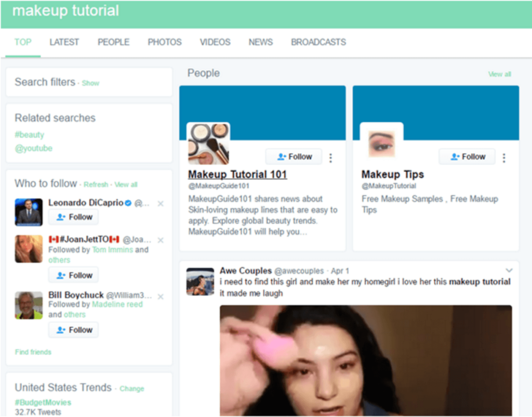This screenshot has height=417, width=532.
Task: Open Bill Boychuck's name link
Action: [x=76, y=295]
